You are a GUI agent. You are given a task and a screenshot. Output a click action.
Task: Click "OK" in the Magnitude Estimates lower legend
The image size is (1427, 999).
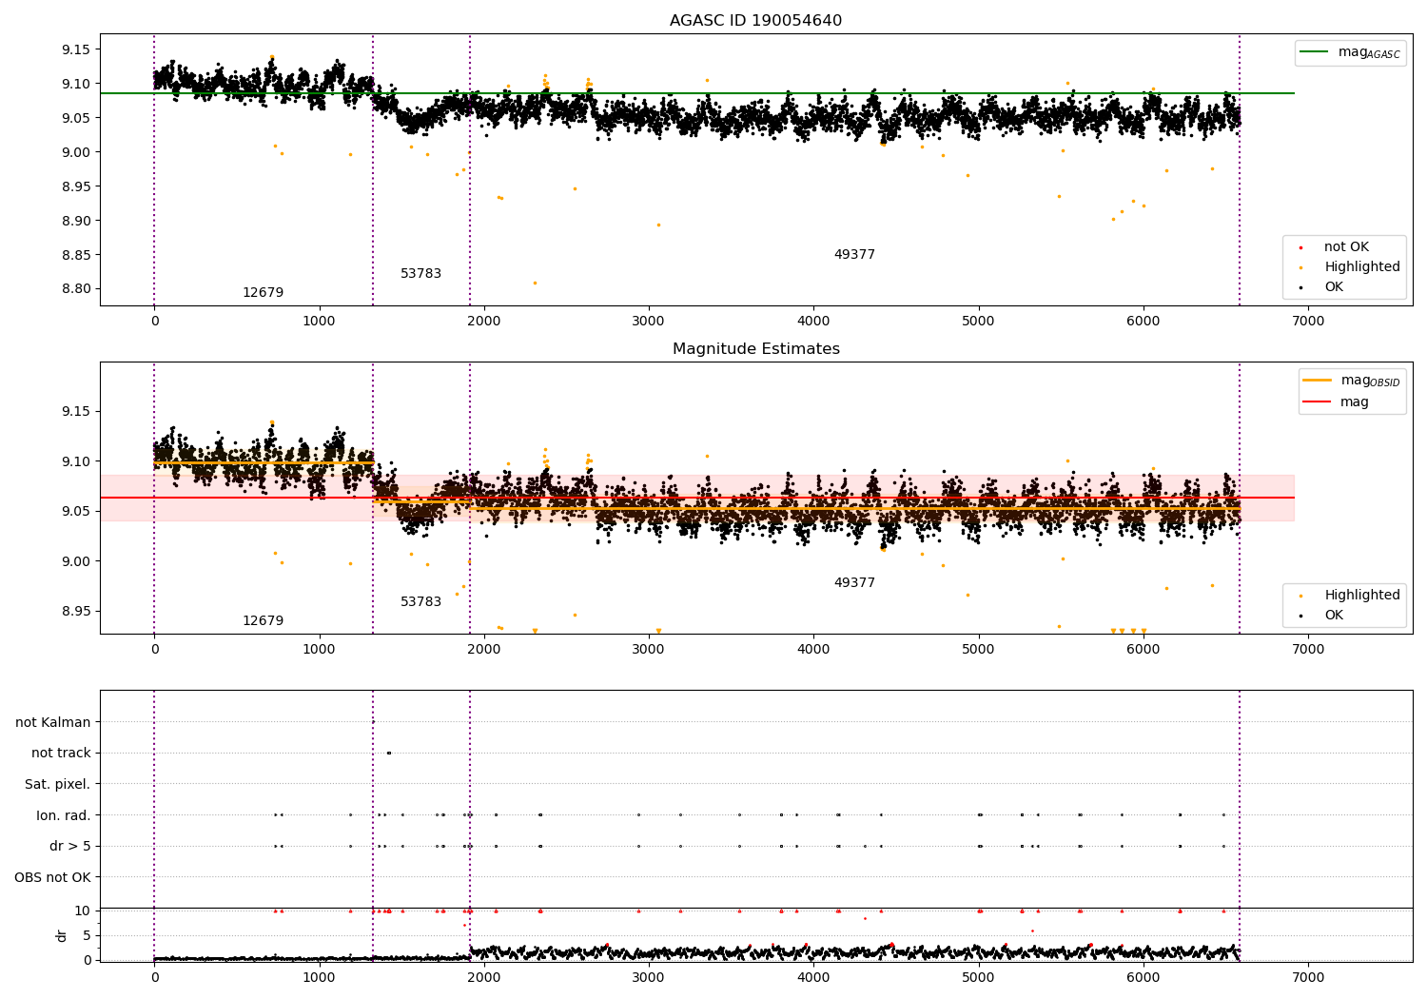(x=1334, y=616)
